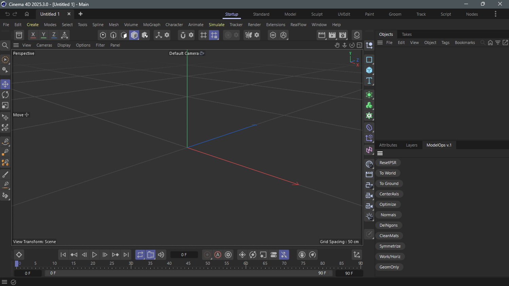Click the ResetPSR button
Image resolution: width=509 pixels, height=286 pixels.
coord(388,163)
